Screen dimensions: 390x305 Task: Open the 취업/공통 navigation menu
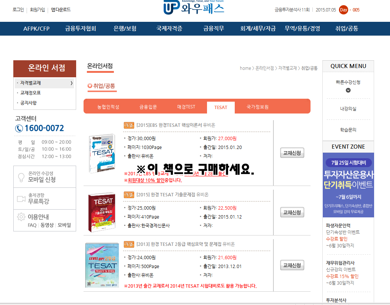[x=346, y=28]
